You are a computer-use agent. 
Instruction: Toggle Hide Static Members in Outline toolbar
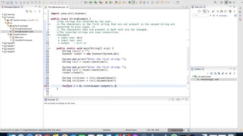coord(223,74)
